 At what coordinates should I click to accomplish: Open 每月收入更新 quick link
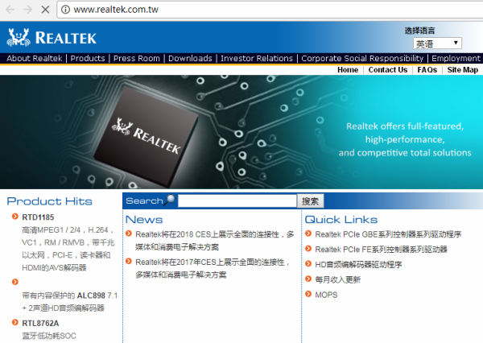(337, 280)
